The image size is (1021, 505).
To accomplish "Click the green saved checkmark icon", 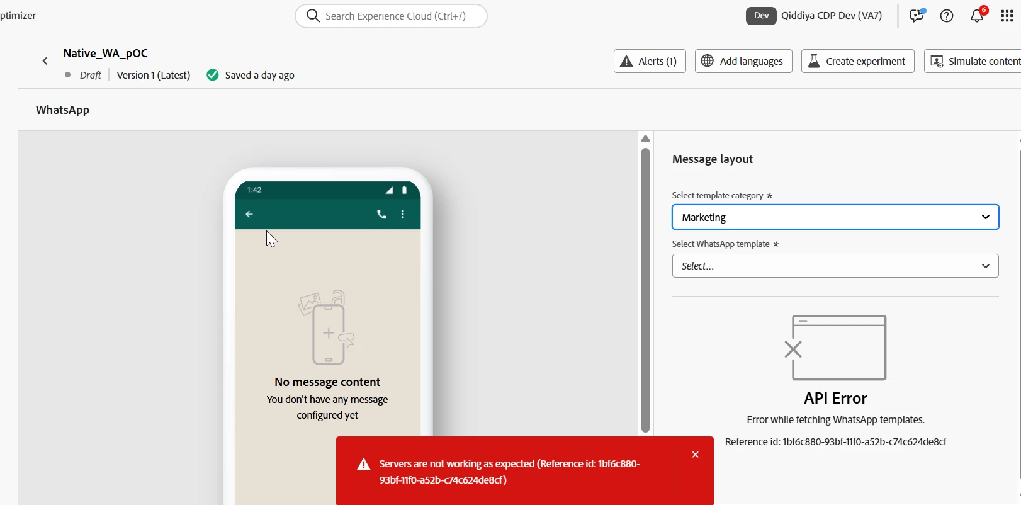I will [x=213, y=75].
